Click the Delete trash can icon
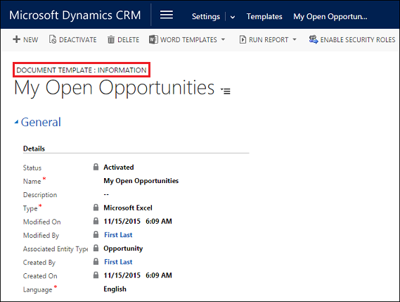400x302 pixels. [111, 39]
